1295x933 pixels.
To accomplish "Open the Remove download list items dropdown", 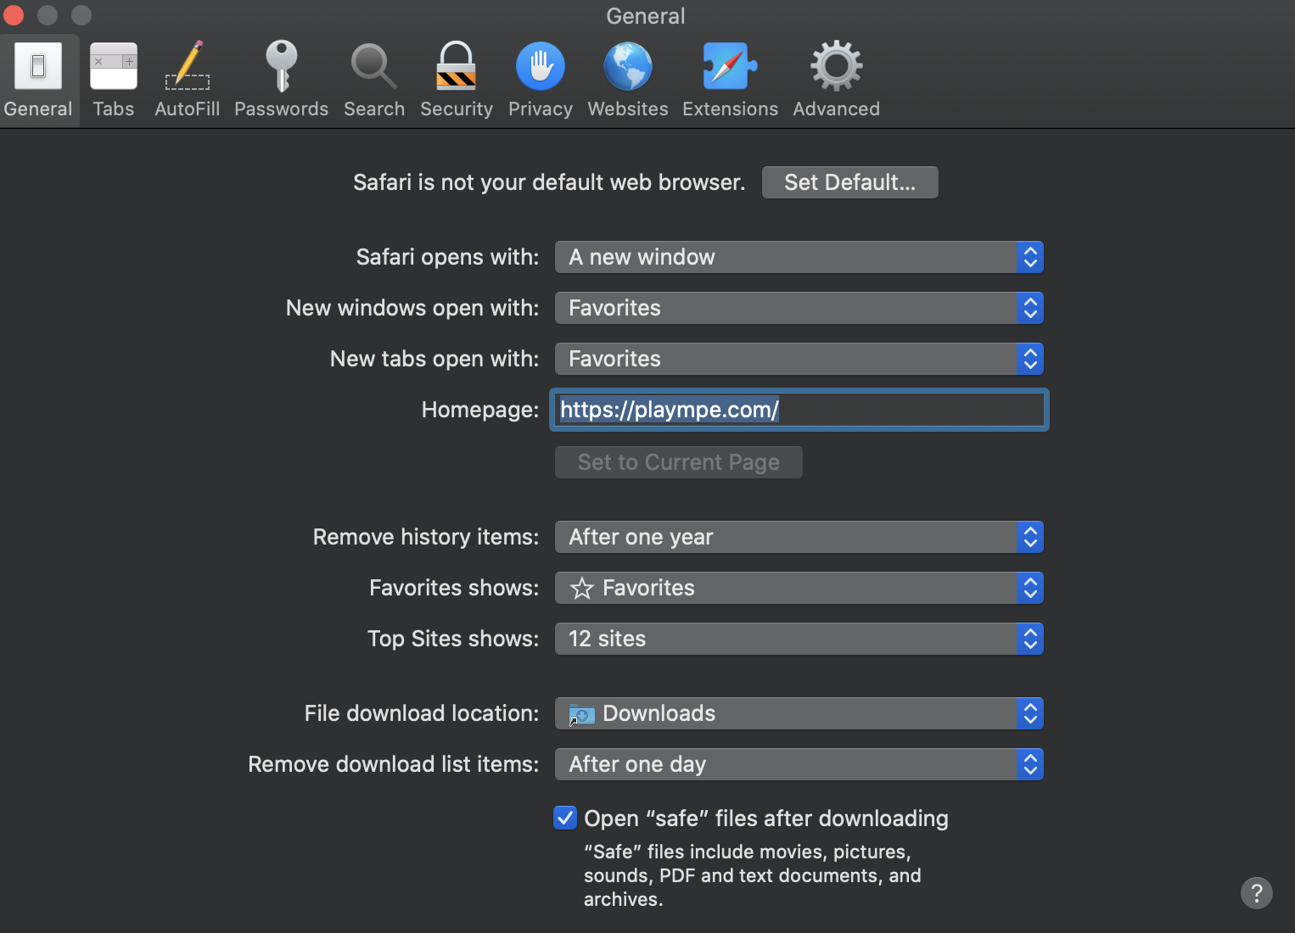I will click(x=799, y=764).
